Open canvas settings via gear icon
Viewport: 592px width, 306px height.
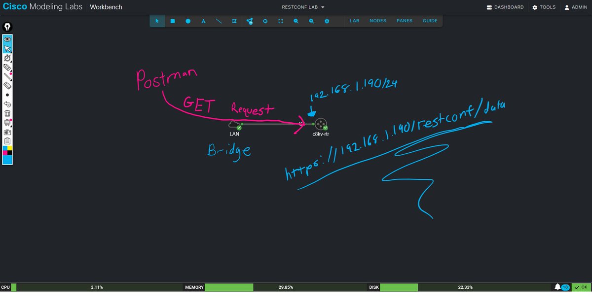tap(327, 21)
